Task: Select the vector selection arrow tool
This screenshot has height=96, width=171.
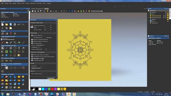Action: (x=2, y=48)
